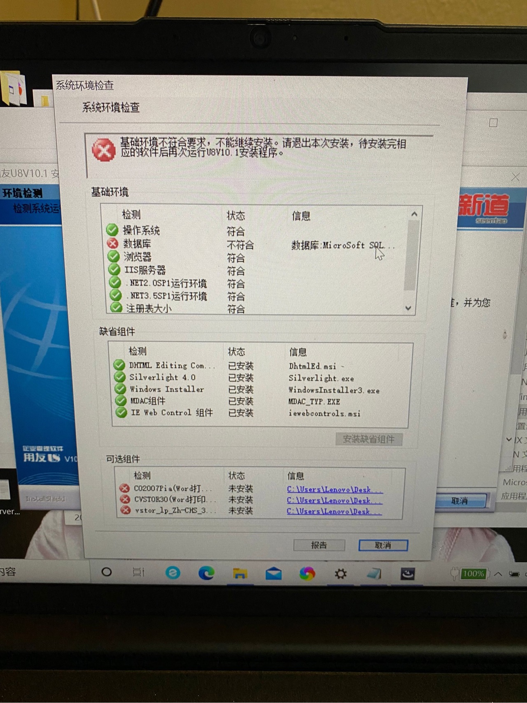Click the red X icon for CVSTOR30
Viewport: 527px width, 703px height.
coord(125,499)
